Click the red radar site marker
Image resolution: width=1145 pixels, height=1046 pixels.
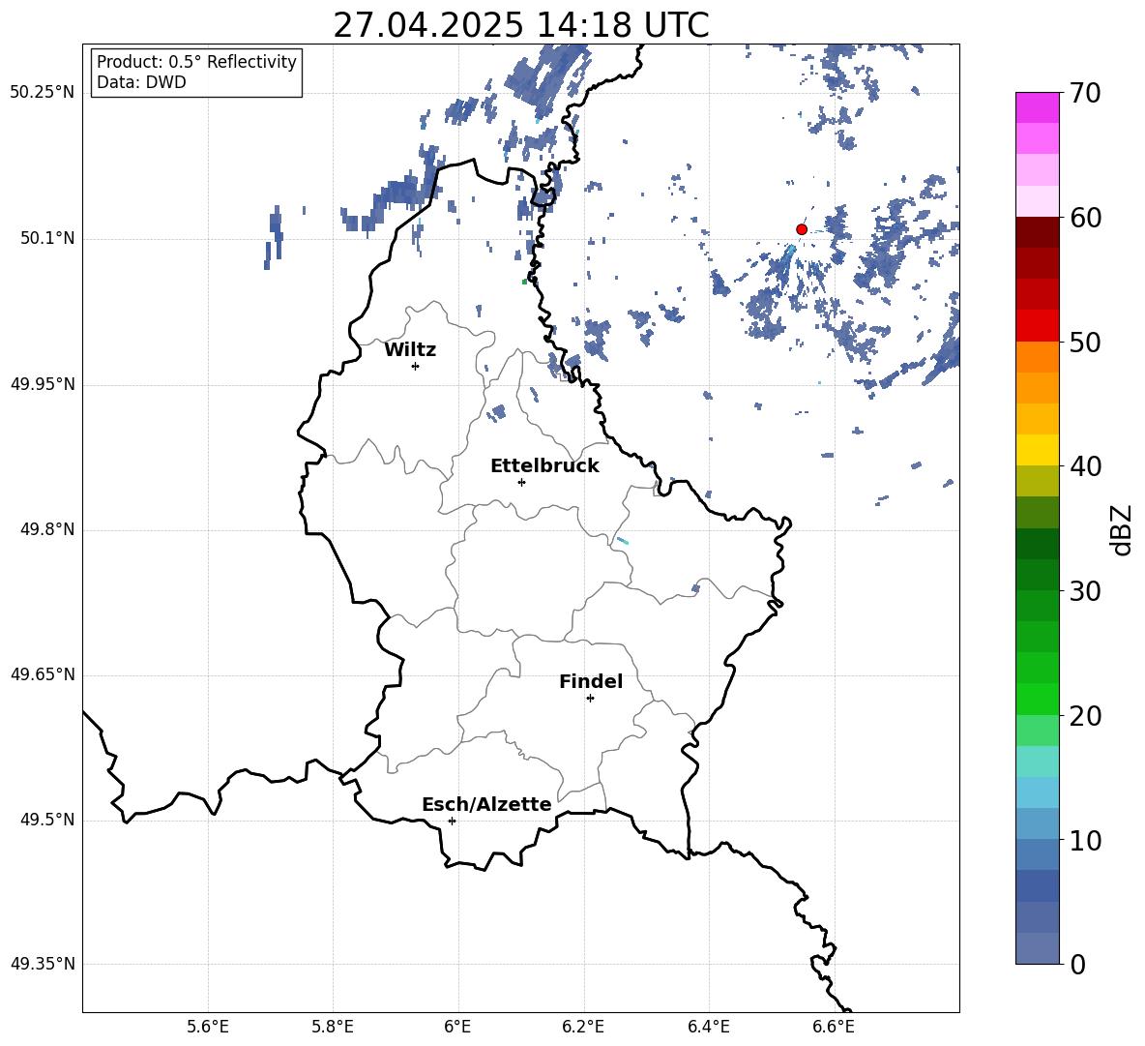[x=801, y=229]
